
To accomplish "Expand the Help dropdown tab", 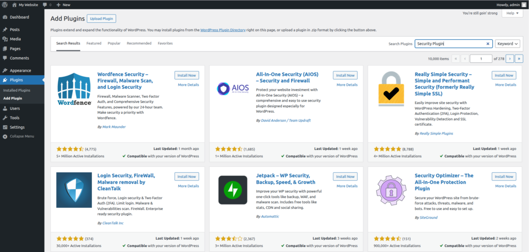I will [512, 13].
